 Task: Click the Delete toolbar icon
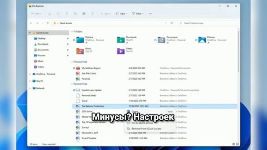93,14
